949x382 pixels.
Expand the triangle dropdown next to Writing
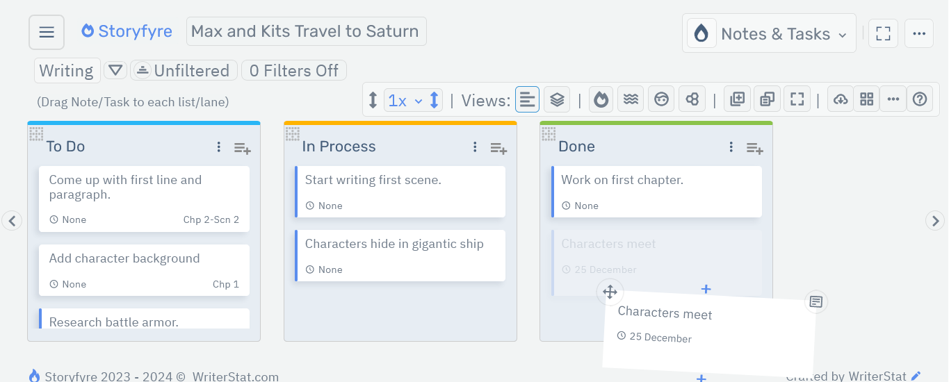(x=115, y=70)
